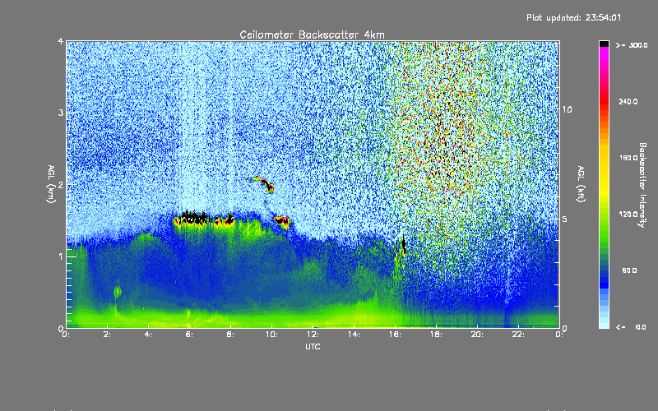Select the 'Plot updated: 23:54:01' timestamp
The height and width of the screenshot is (411, 658).
pos(573,17)
